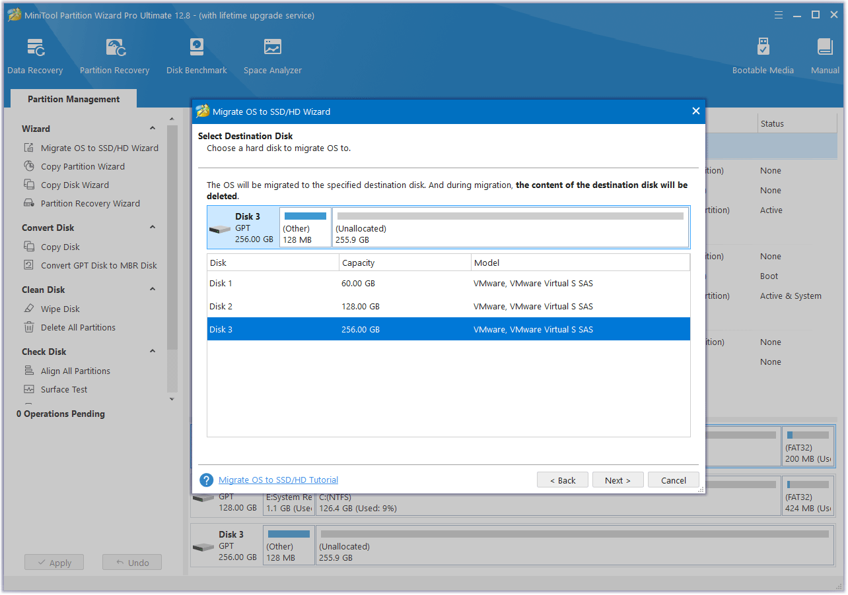Cancel the Migrate OS wizard

point(673,480)
